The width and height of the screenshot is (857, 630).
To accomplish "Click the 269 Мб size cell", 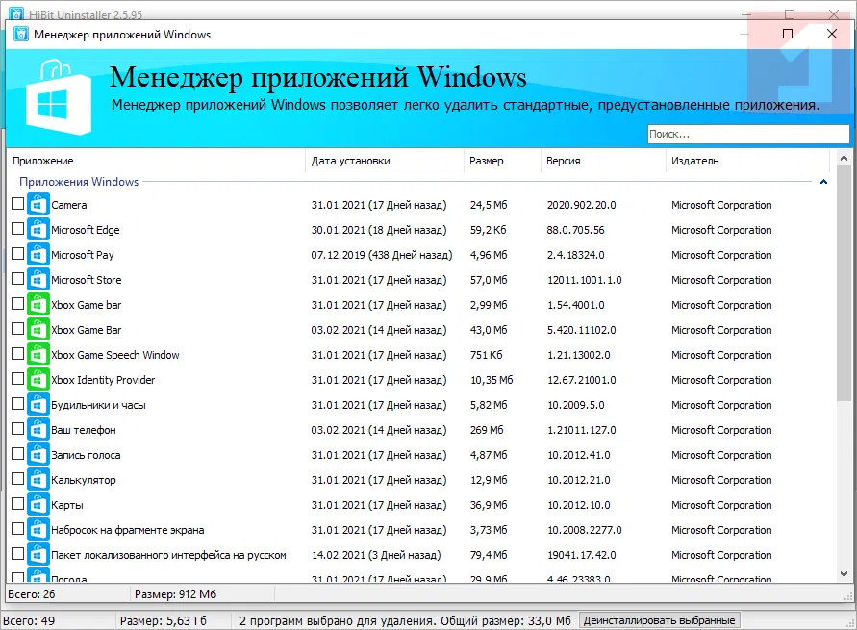I will [x=487, y=430].
